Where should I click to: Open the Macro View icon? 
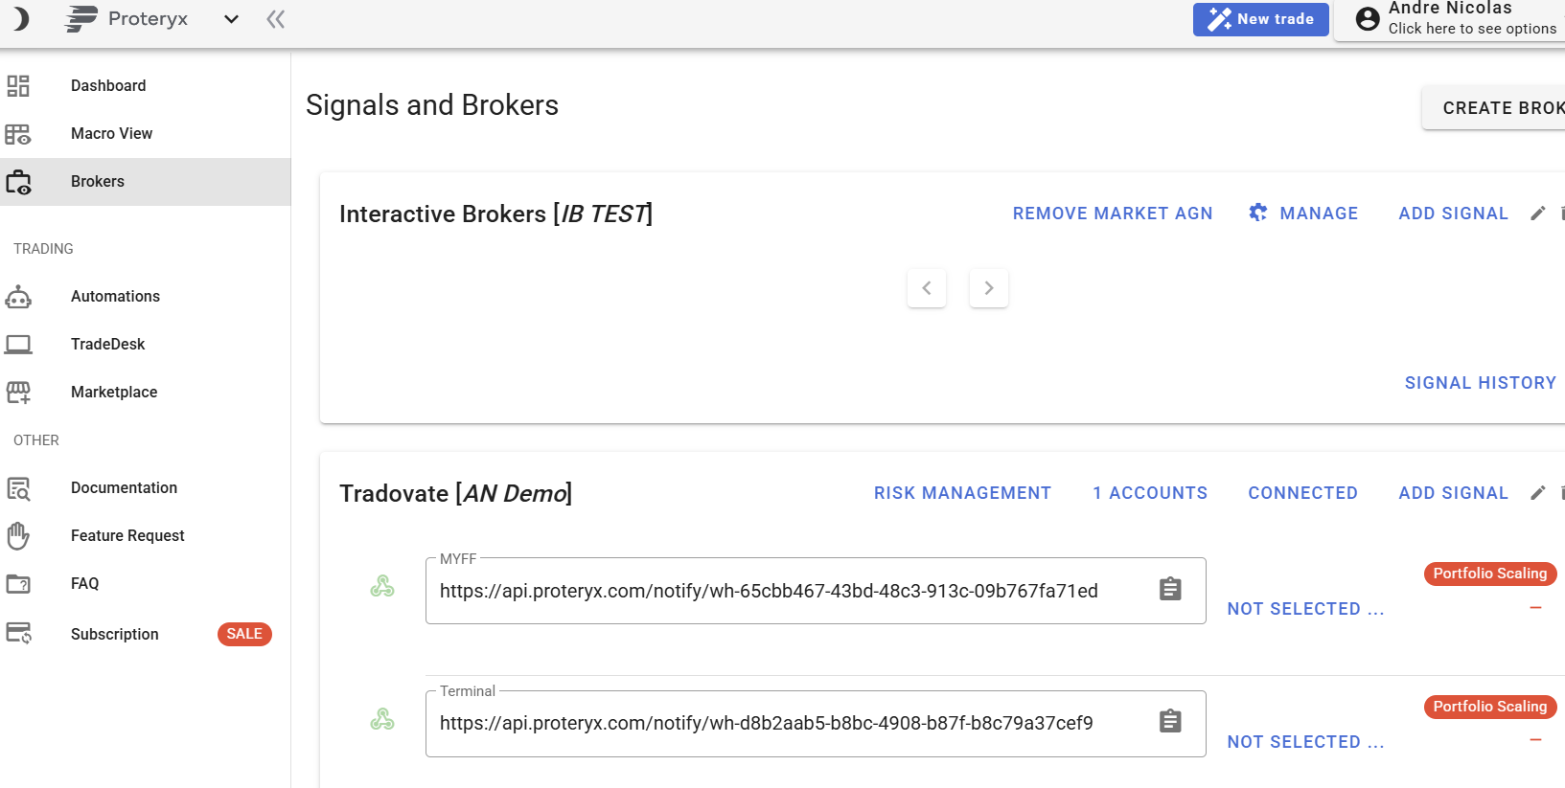click(18, 134)
